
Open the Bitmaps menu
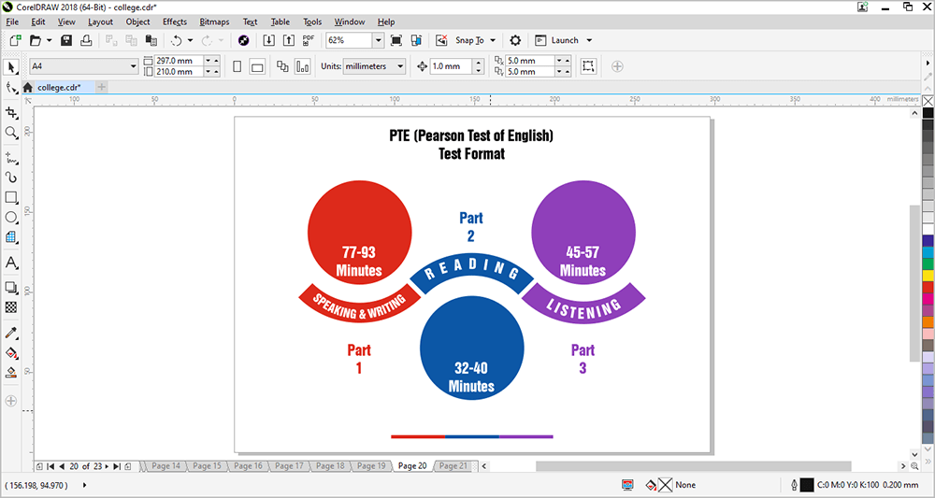pos(214,22)
